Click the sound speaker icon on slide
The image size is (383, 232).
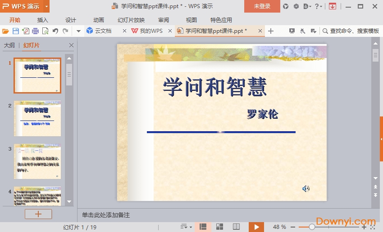[306, 188]
